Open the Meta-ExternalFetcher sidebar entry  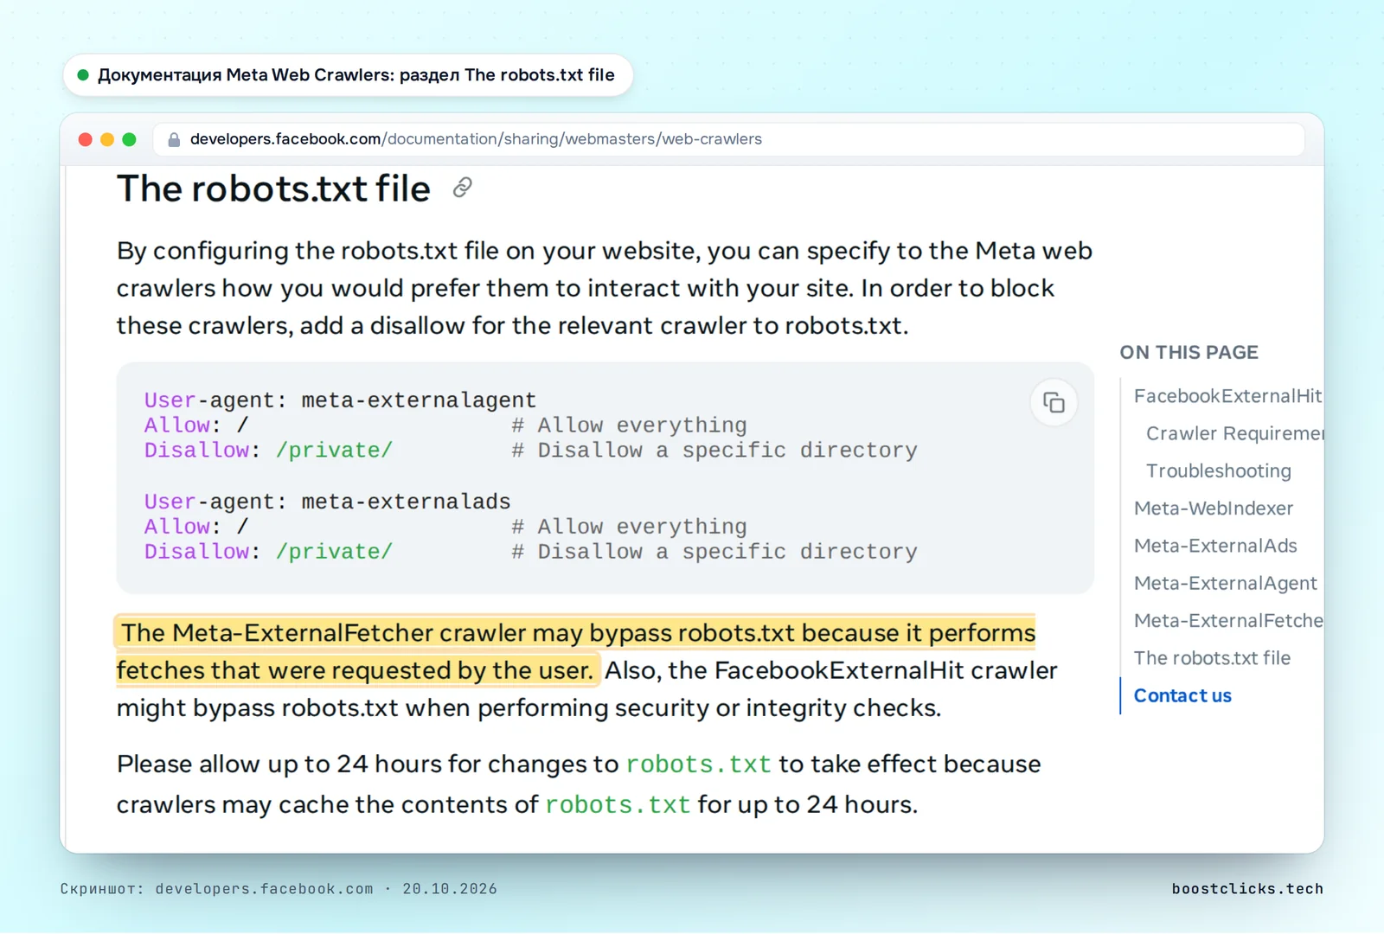1228,620
